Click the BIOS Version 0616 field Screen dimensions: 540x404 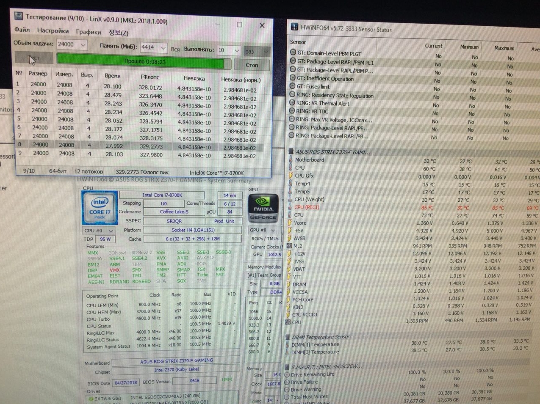[194, 381]
